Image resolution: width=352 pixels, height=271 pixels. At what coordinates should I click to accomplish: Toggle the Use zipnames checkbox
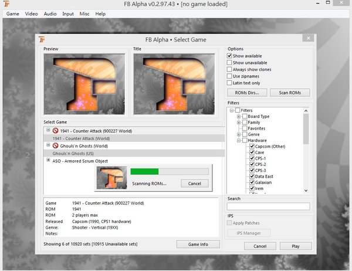tap(230, 76)
